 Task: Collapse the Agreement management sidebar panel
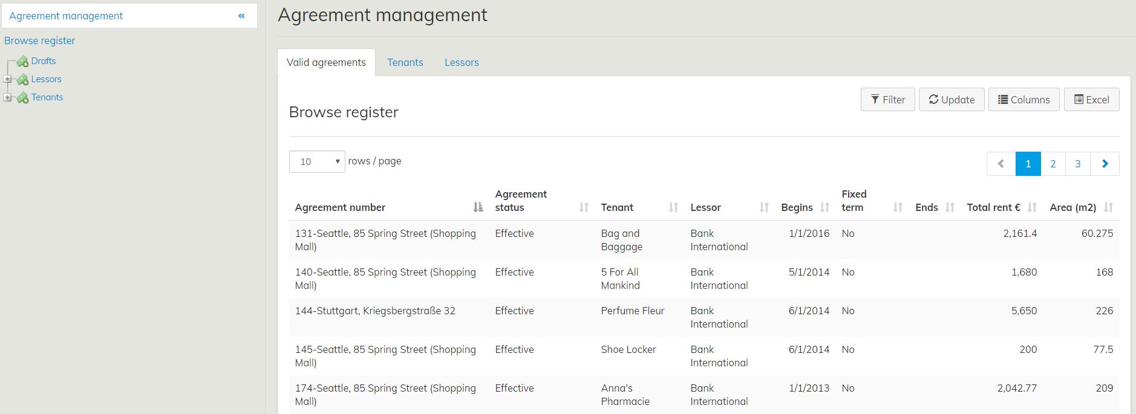(241, 16)
